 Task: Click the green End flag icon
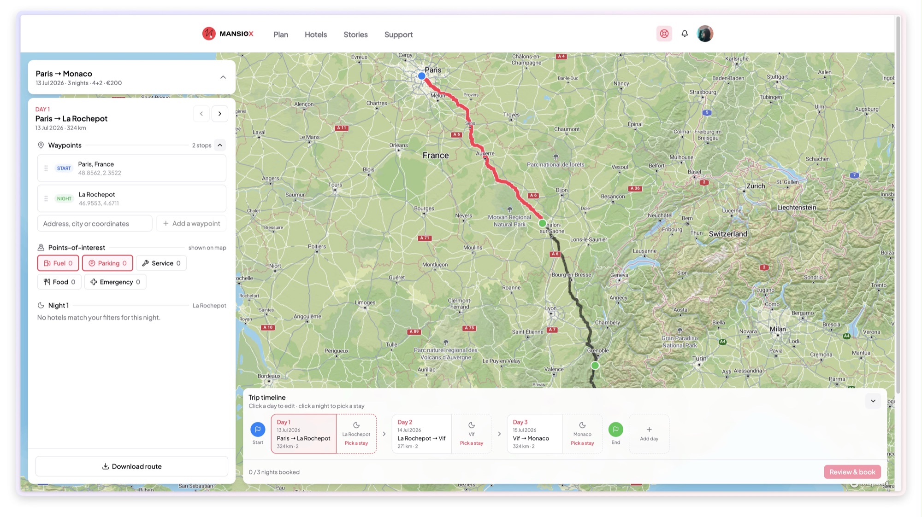(616, 430)
